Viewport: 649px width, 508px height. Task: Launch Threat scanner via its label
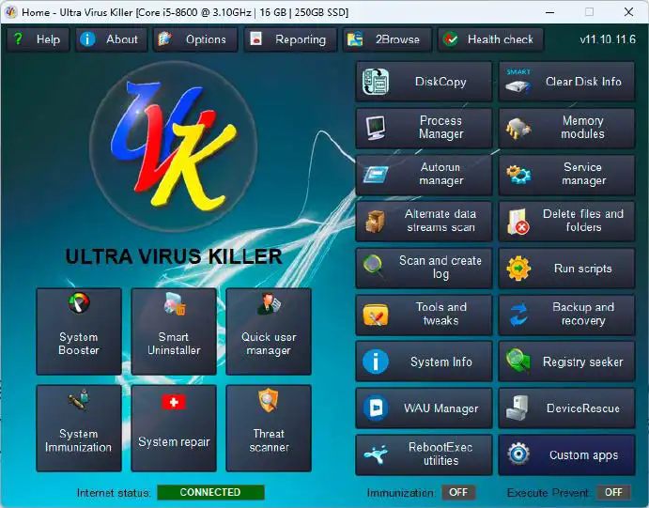269,440
